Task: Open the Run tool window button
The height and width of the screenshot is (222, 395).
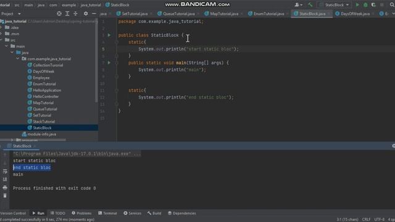Action: [x=38, y=213]
